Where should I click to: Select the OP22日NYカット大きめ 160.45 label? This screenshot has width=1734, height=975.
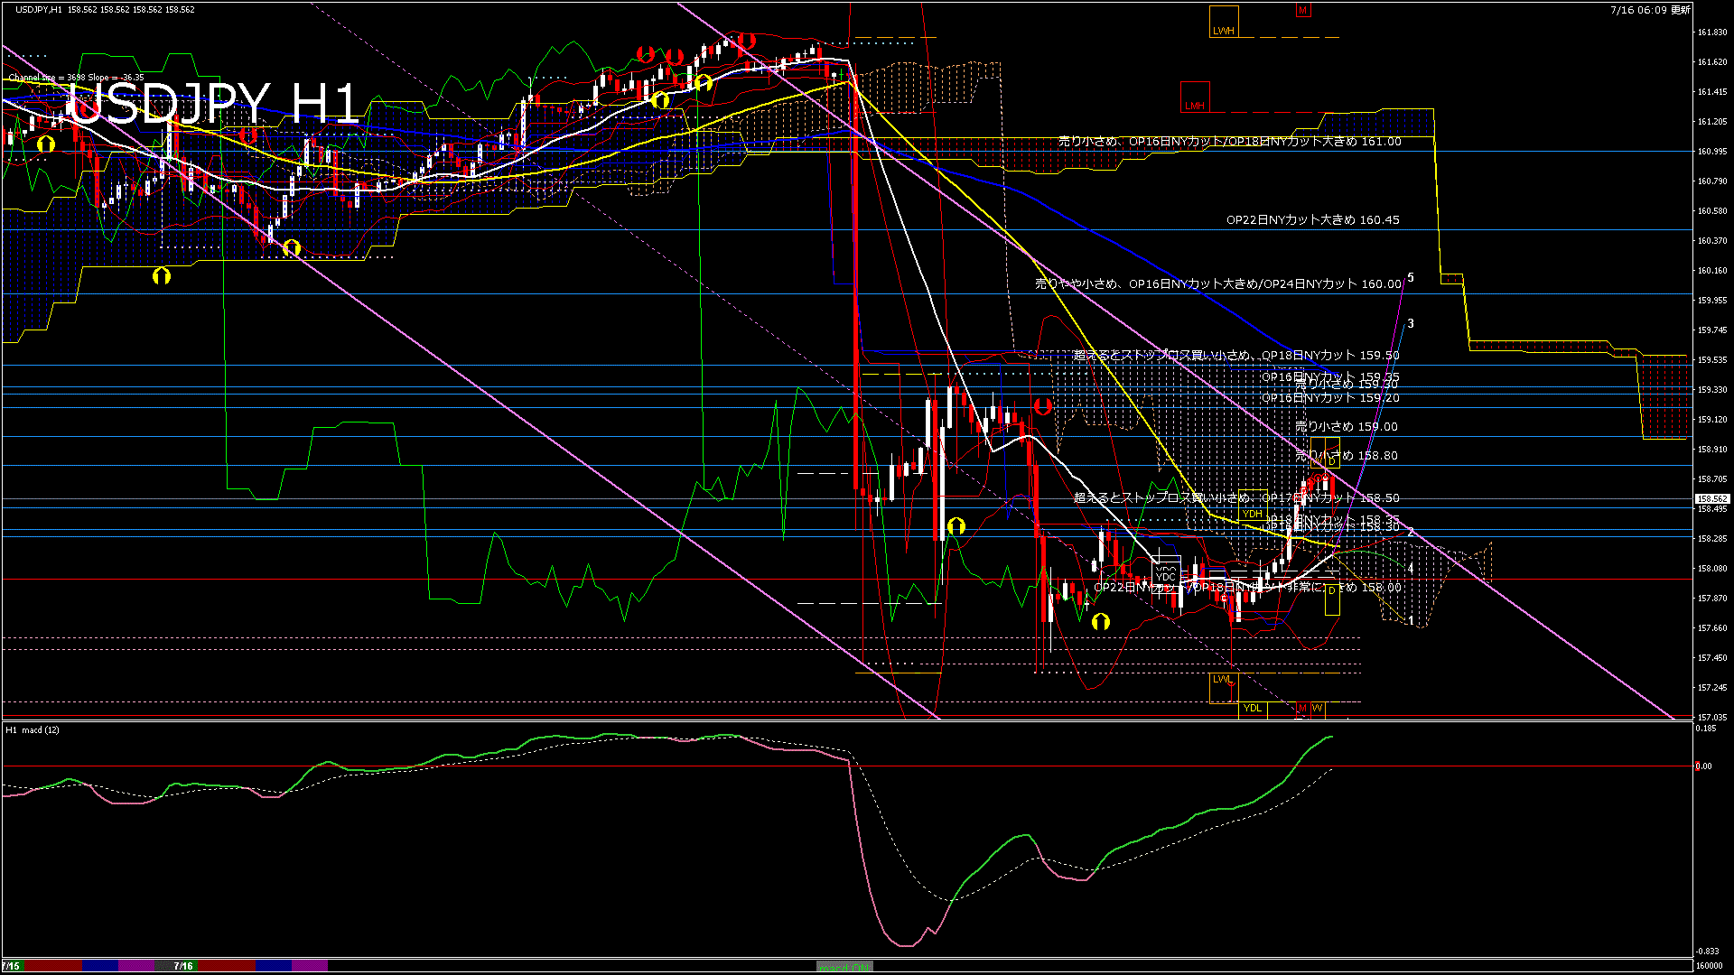pyautogui.click(x=1313, y=219)
